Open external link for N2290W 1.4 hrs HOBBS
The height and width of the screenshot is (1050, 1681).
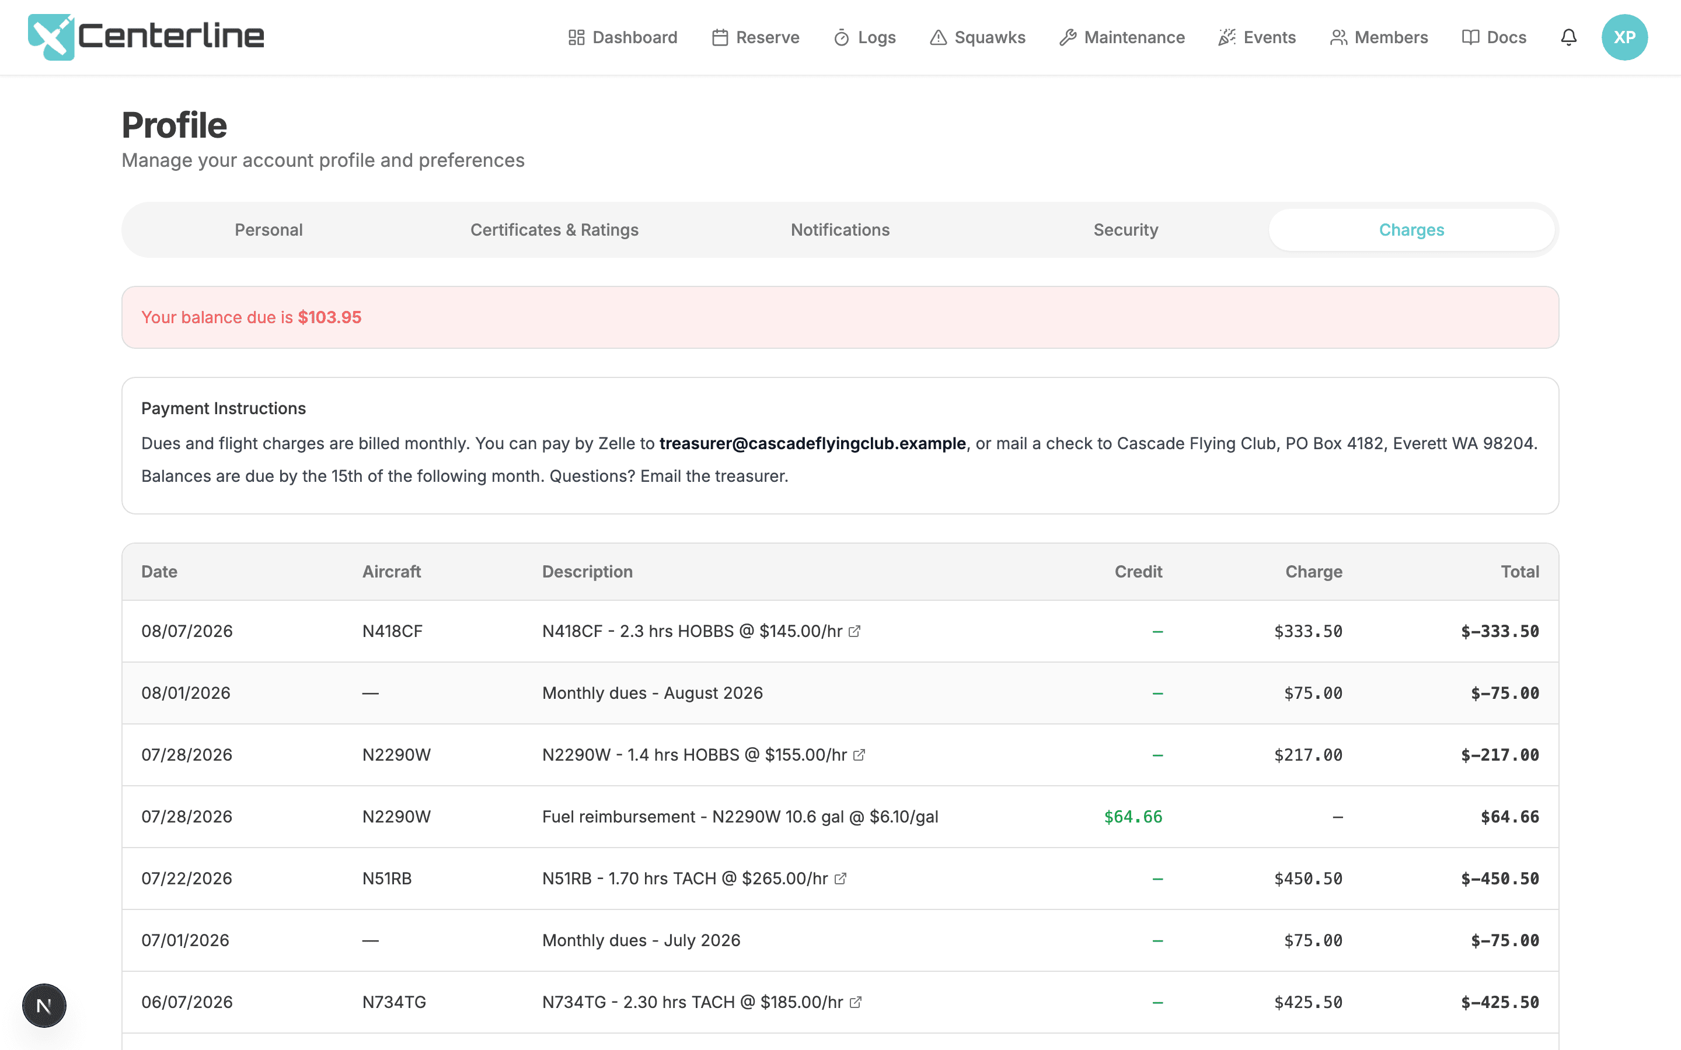point(859,755)
